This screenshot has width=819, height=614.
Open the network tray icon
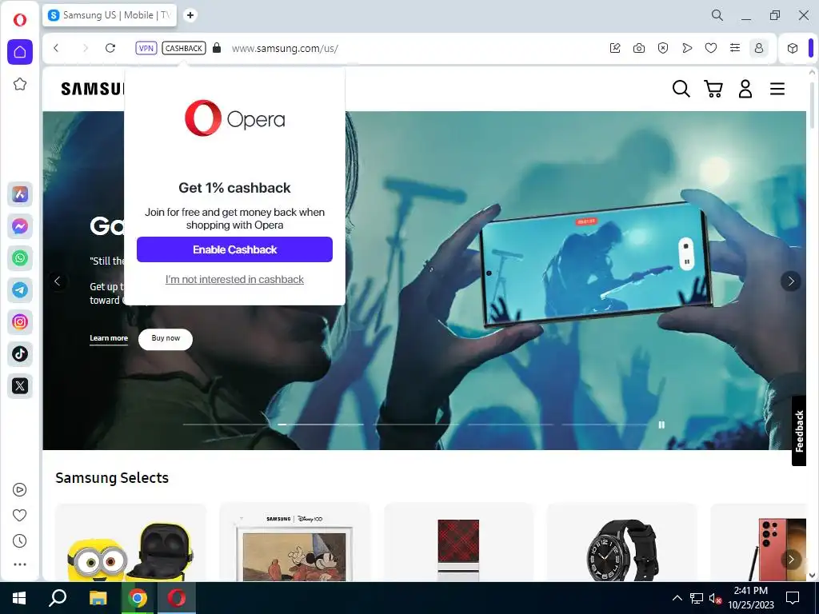coord(697,598)
